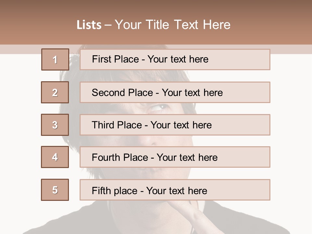Click the bold word "Lists" in title
The image size is (312, 234).
(89, 25)
